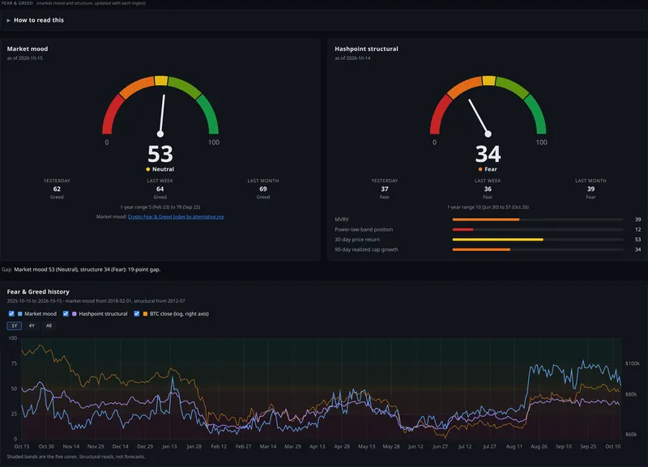Click the orange Fear status dot
The height and width of the screenshot is (467, 648).
pyautogui.click(x=480, y=169)
